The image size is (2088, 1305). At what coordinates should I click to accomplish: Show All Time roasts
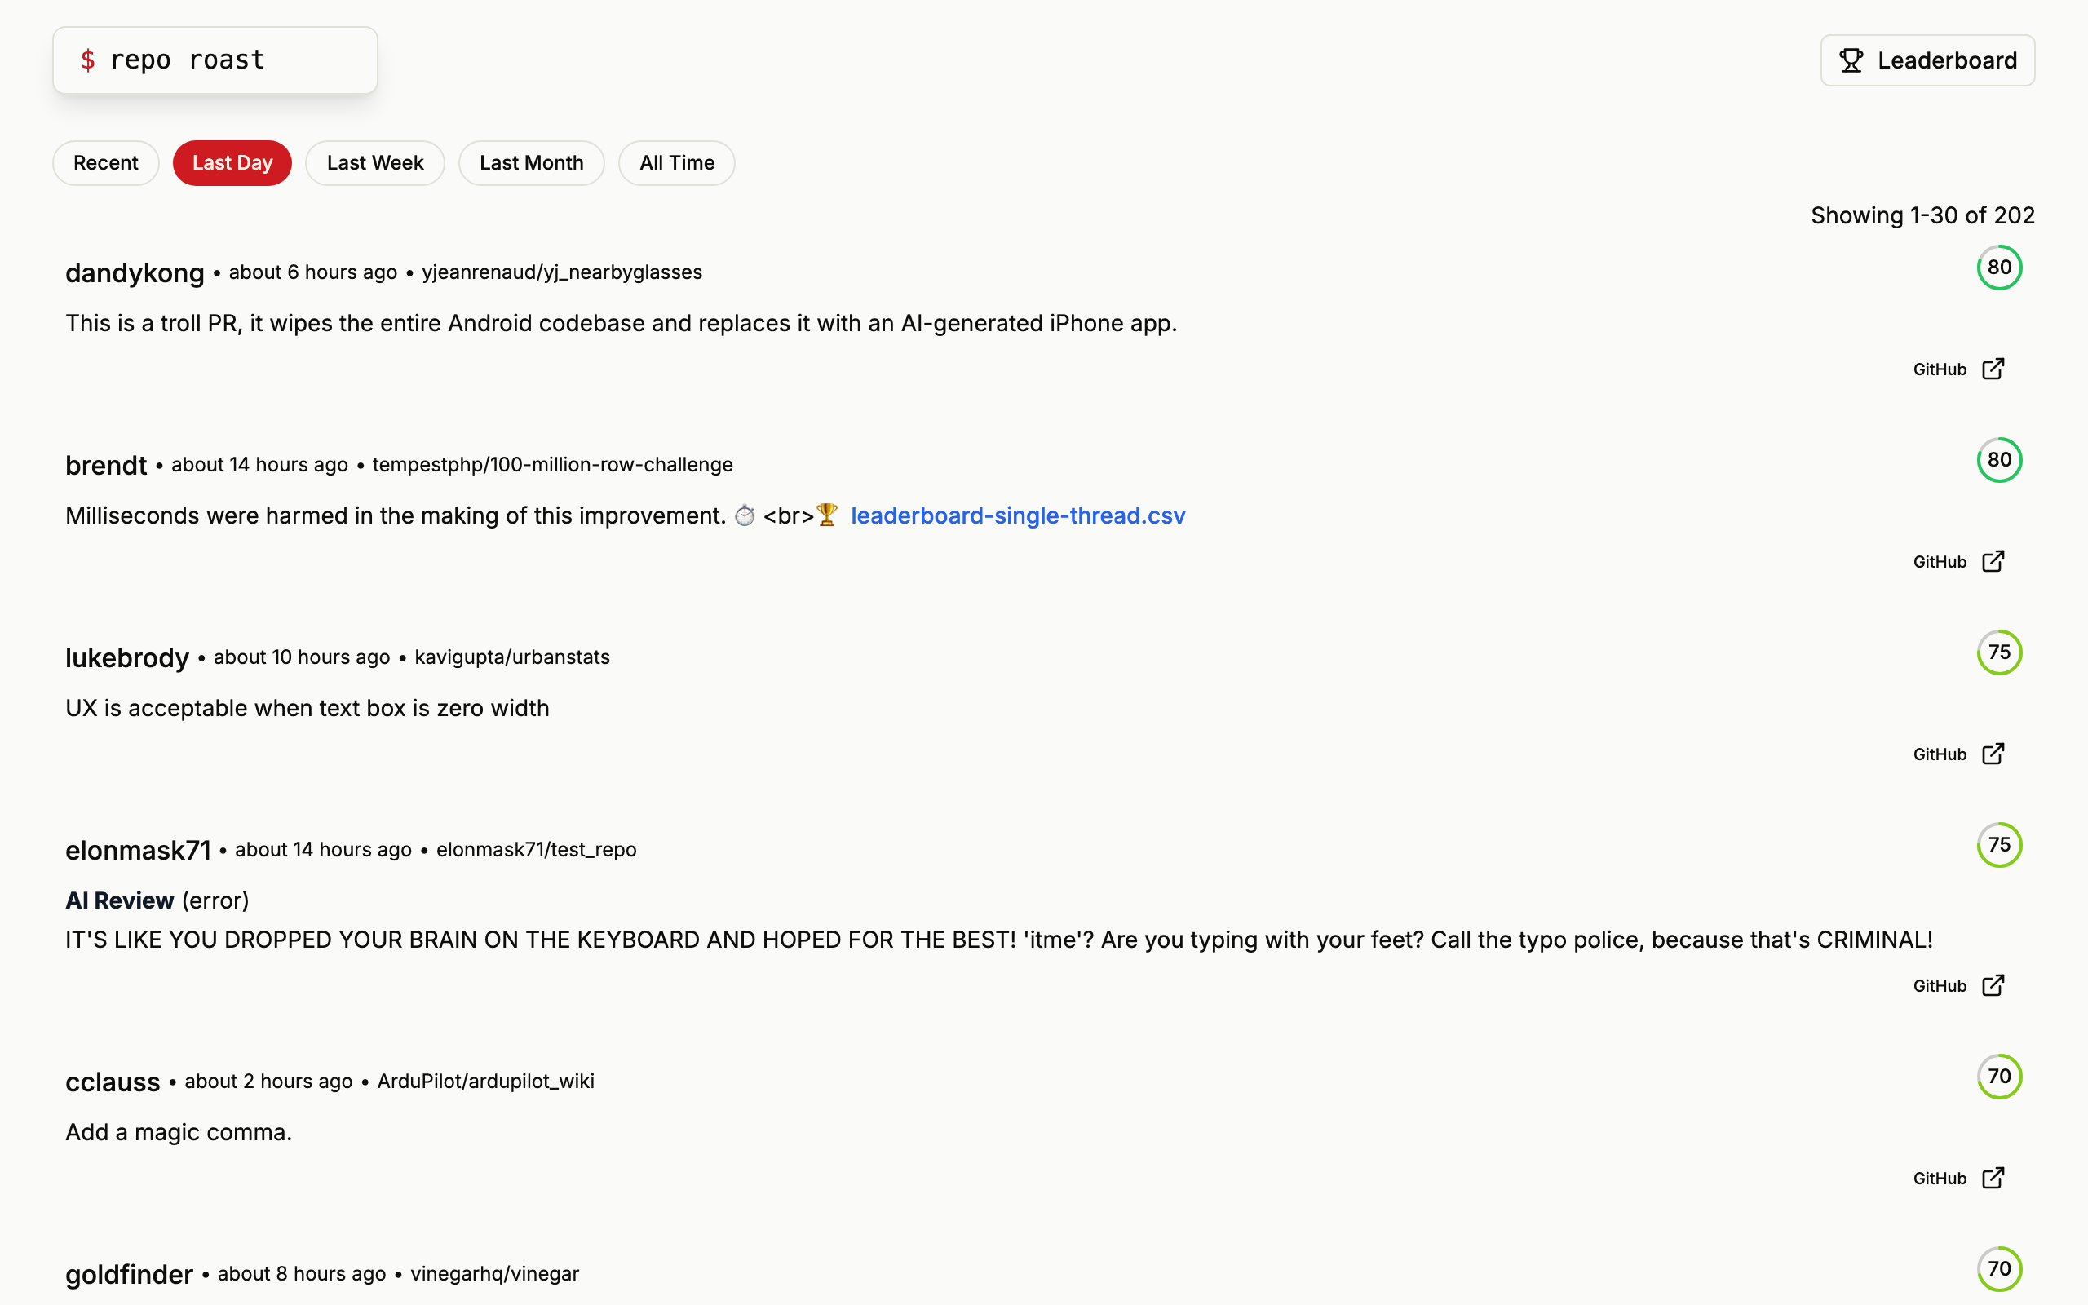click(676, 163)
